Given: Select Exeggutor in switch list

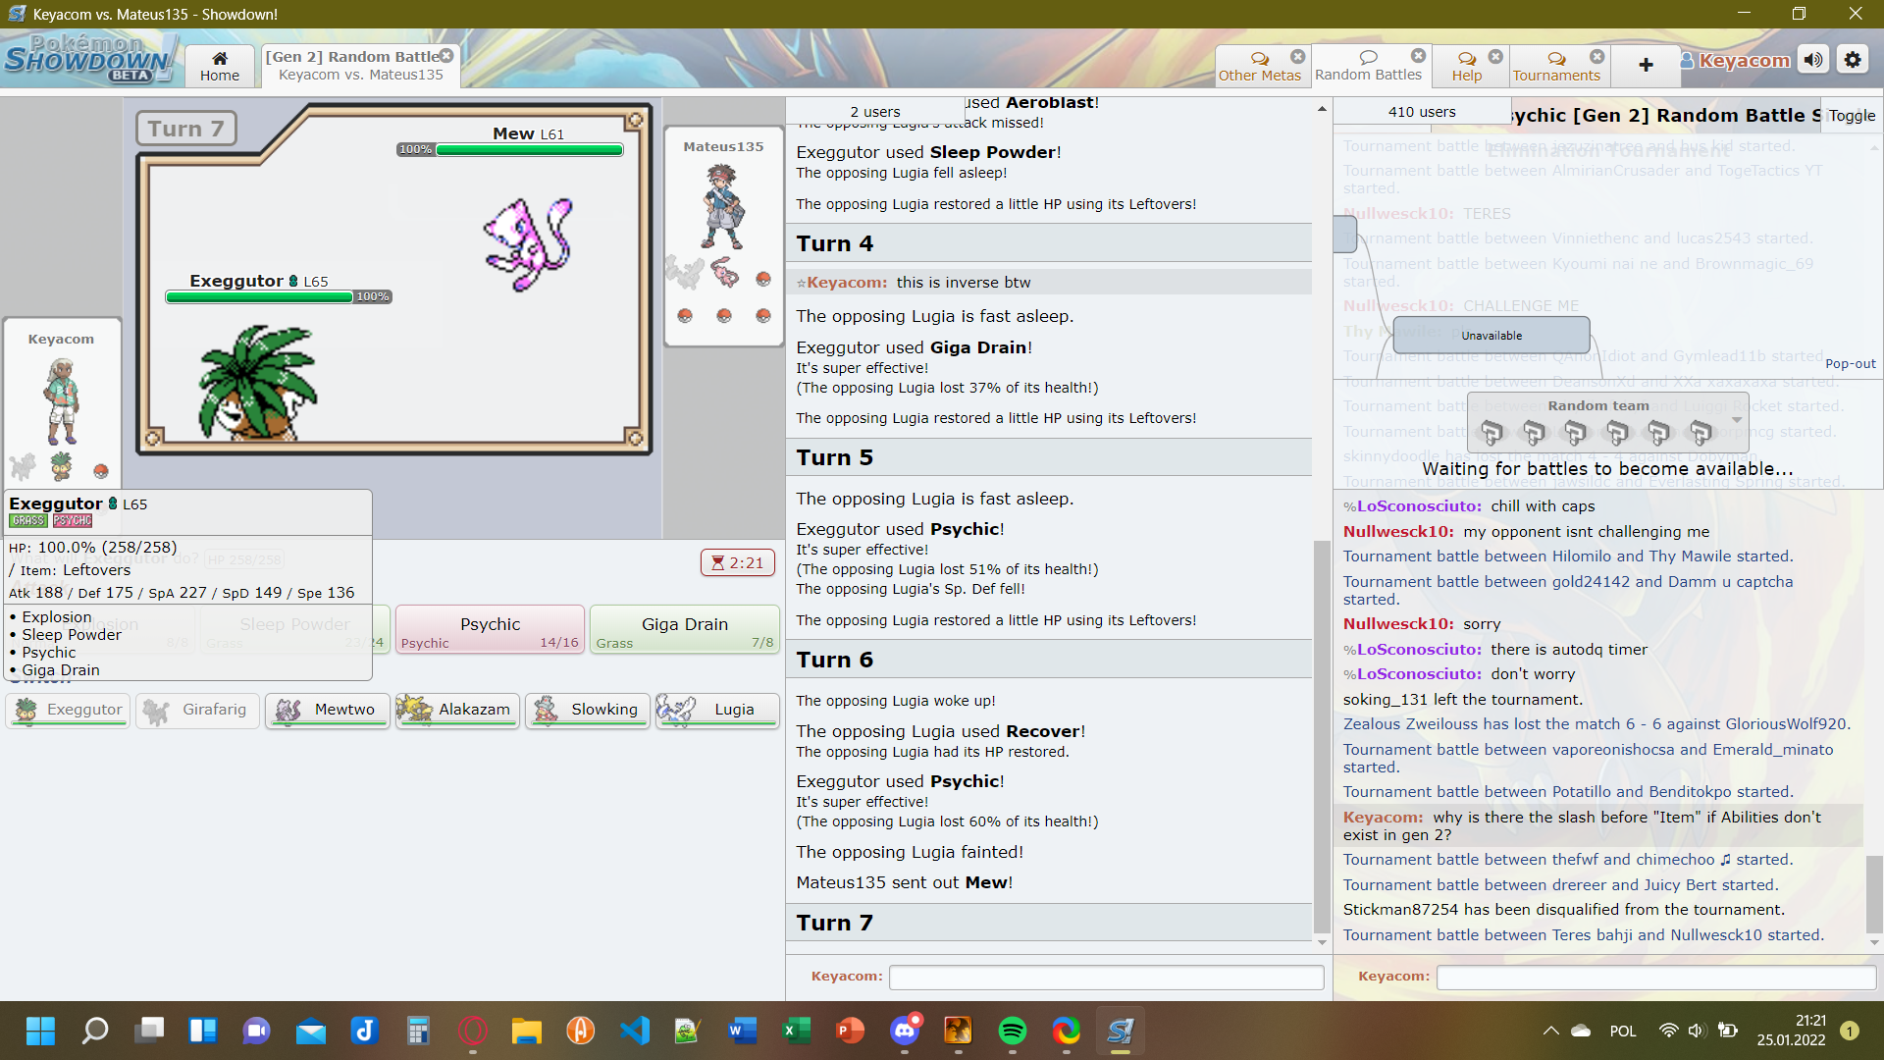Looking at the screenshot, I should pyautogui.click(x=69, y=710).
